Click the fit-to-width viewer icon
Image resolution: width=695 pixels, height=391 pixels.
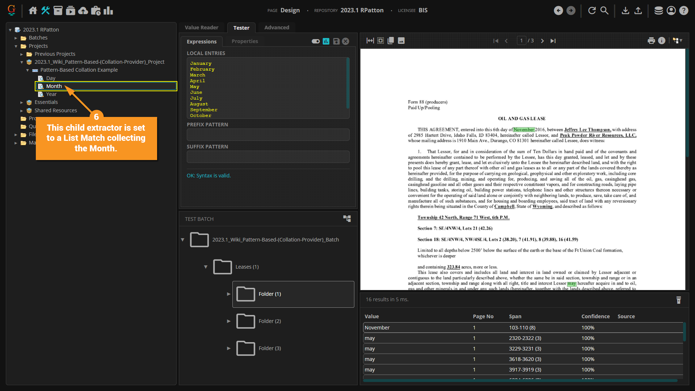tap(370, 41)
